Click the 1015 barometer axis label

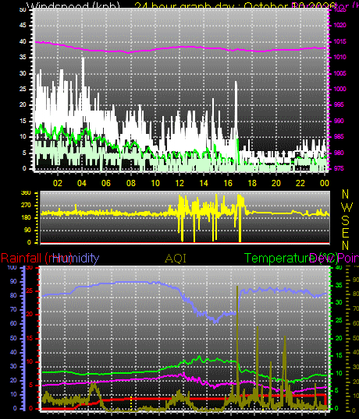click(x=339, y=41)
